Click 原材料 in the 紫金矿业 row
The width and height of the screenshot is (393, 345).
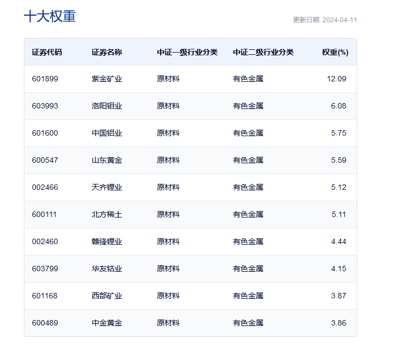(x=168, y=79)
